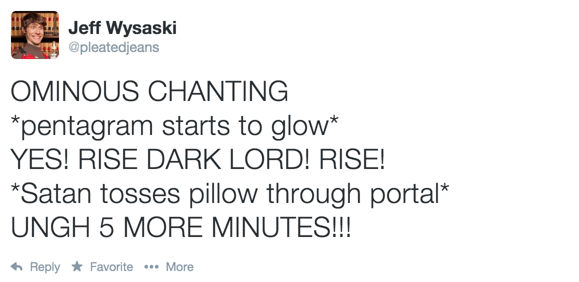Click the reply arrow icon

[x=16, y=267]
